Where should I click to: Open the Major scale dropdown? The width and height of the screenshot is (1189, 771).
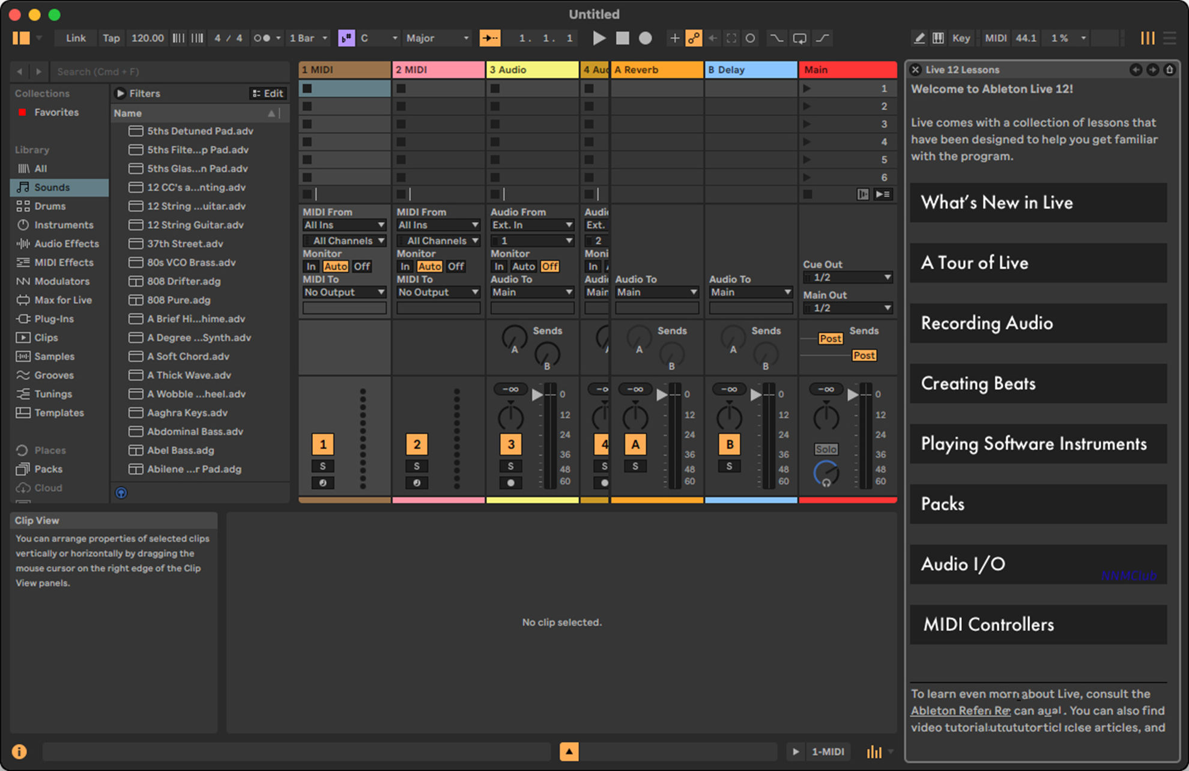[x=437, y=38]
